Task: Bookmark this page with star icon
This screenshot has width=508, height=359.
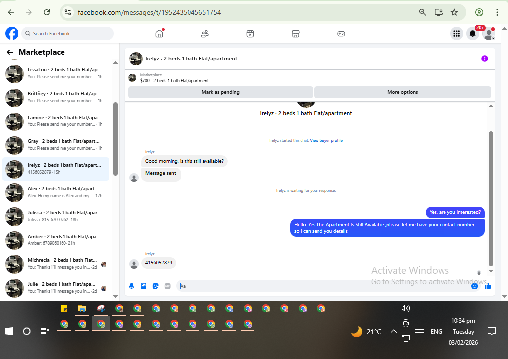Action: point(454,12)
